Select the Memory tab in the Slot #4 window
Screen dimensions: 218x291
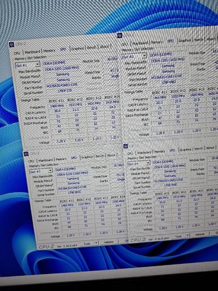pyautogui.click(x=159, y=152)
